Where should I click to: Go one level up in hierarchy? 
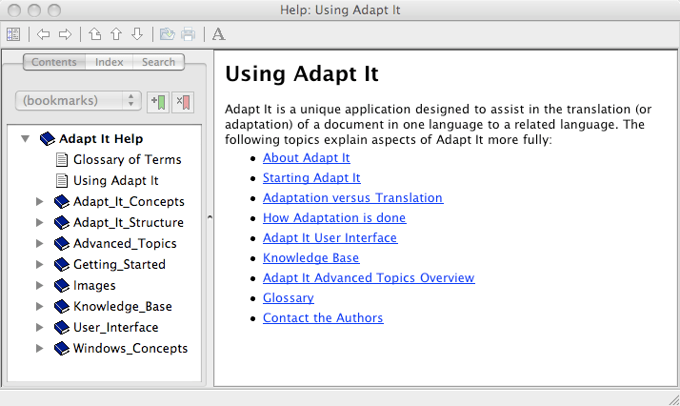pos(95,34)
